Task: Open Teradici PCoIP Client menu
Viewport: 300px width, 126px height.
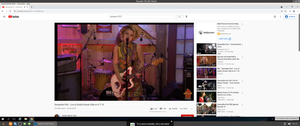Action: tap(8, 4)
